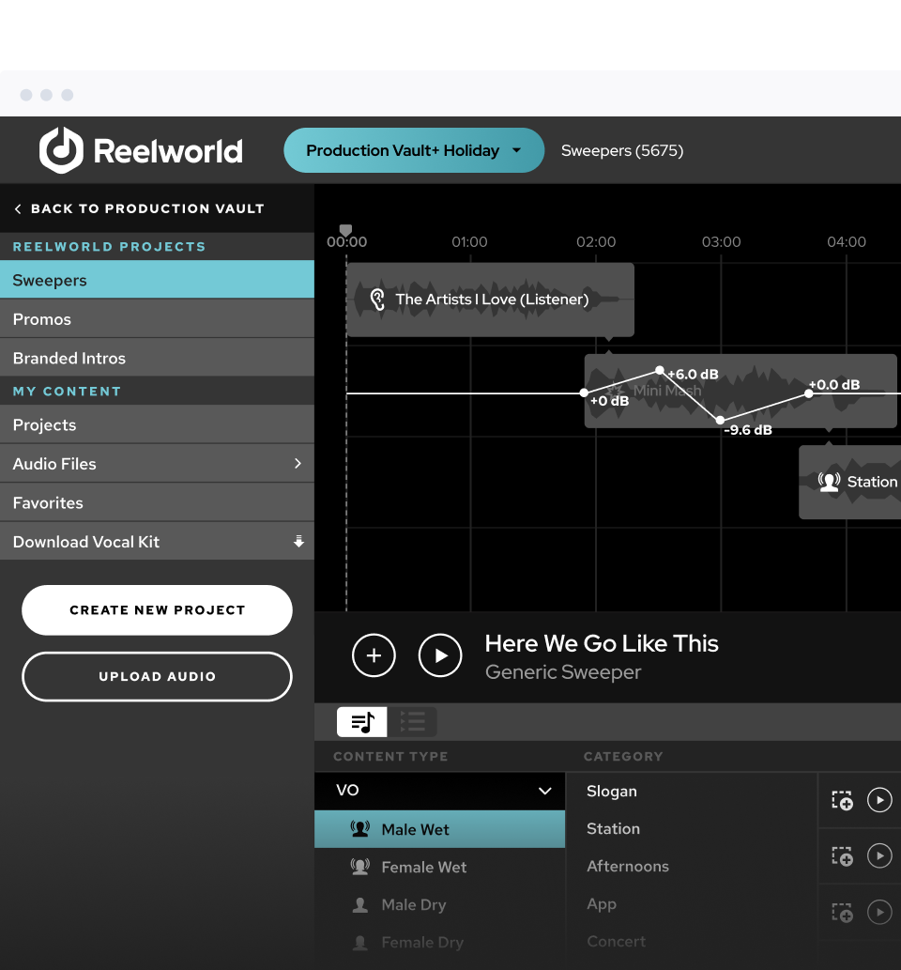Add the Slogan category to selection
Image resolution: width=901 pixels, height=970 pixels.
click(842, 800)
